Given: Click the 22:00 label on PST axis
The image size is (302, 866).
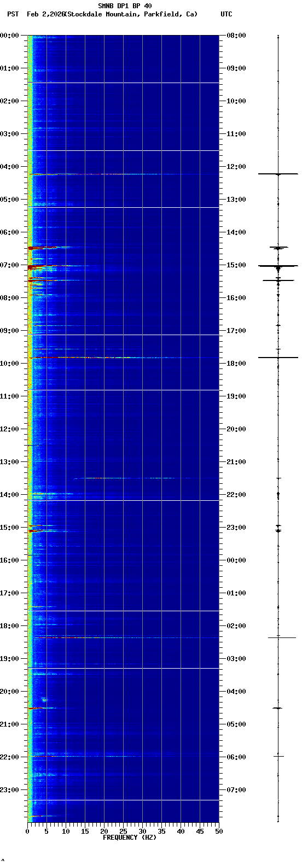Looking at the screenshot, I should click(x=9, y=757).
